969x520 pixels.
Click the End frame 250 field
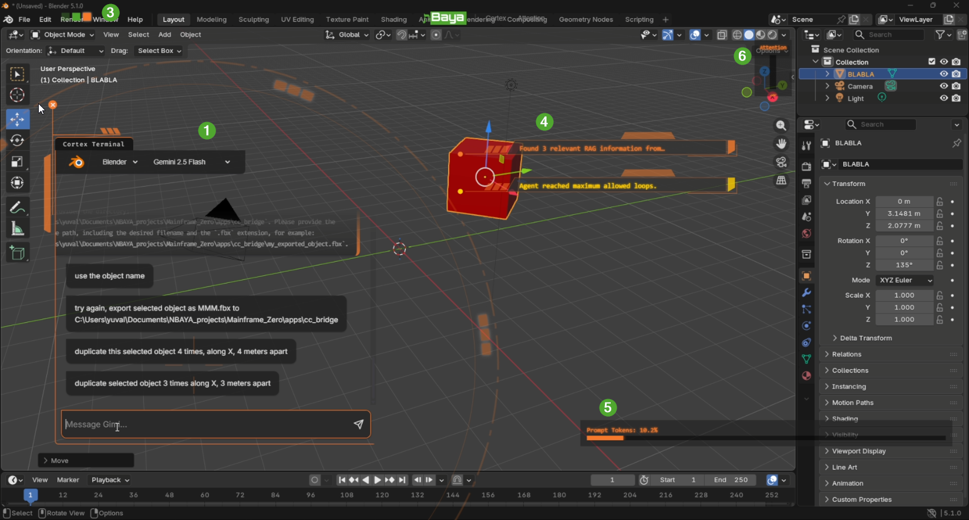(731, 480)
